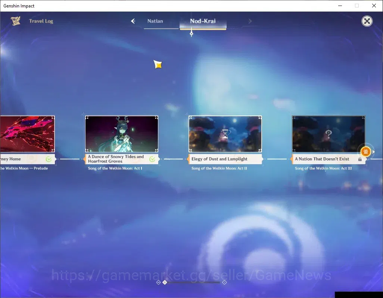
Task: Switch to the Natlan tab
Action: click(x=155, y=21)
